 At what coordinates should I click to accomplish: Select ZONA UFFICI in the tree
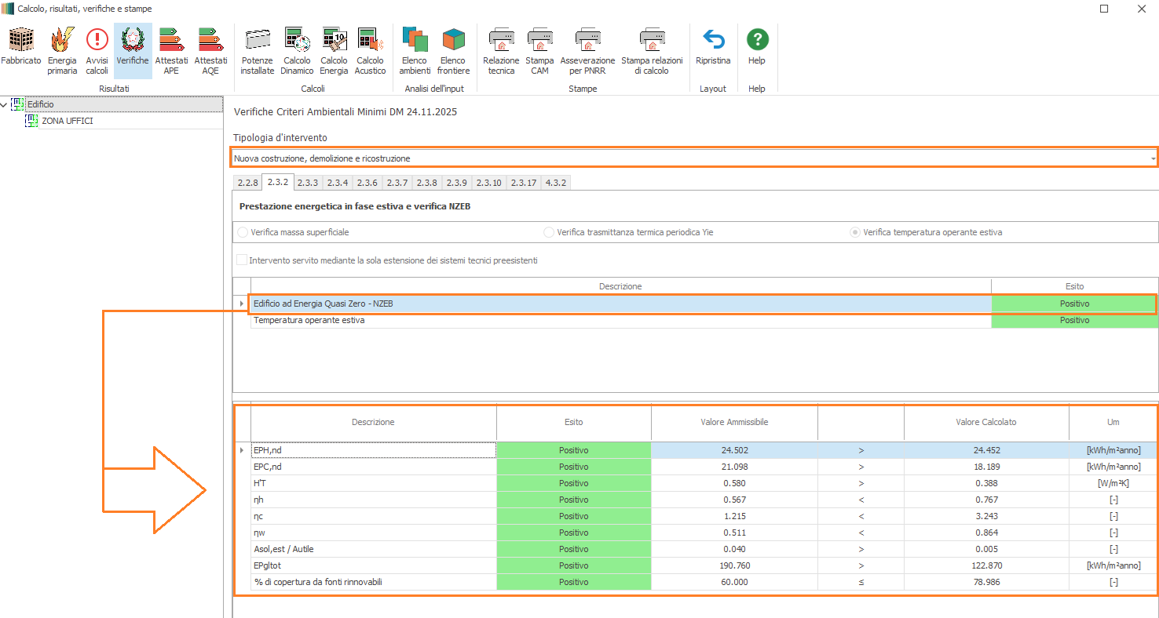[67, 121]
